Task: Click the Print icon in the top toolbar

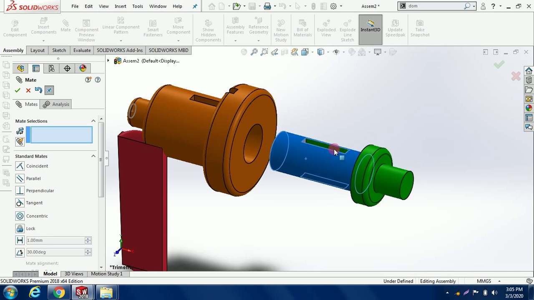Action: point(267,6)
